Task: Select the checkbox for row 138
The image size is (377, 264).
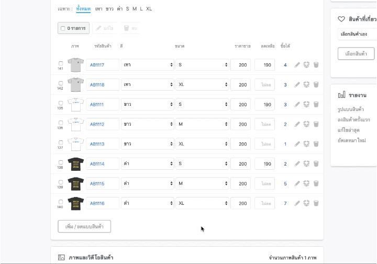Action: click(61, 162)
